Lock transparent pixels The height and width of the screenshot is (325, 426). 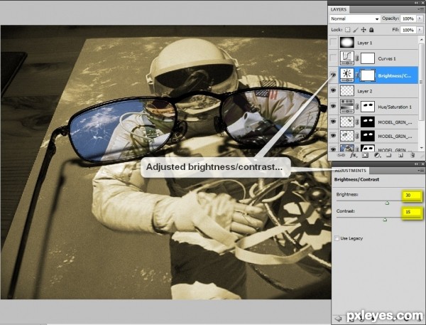[347, 30]
